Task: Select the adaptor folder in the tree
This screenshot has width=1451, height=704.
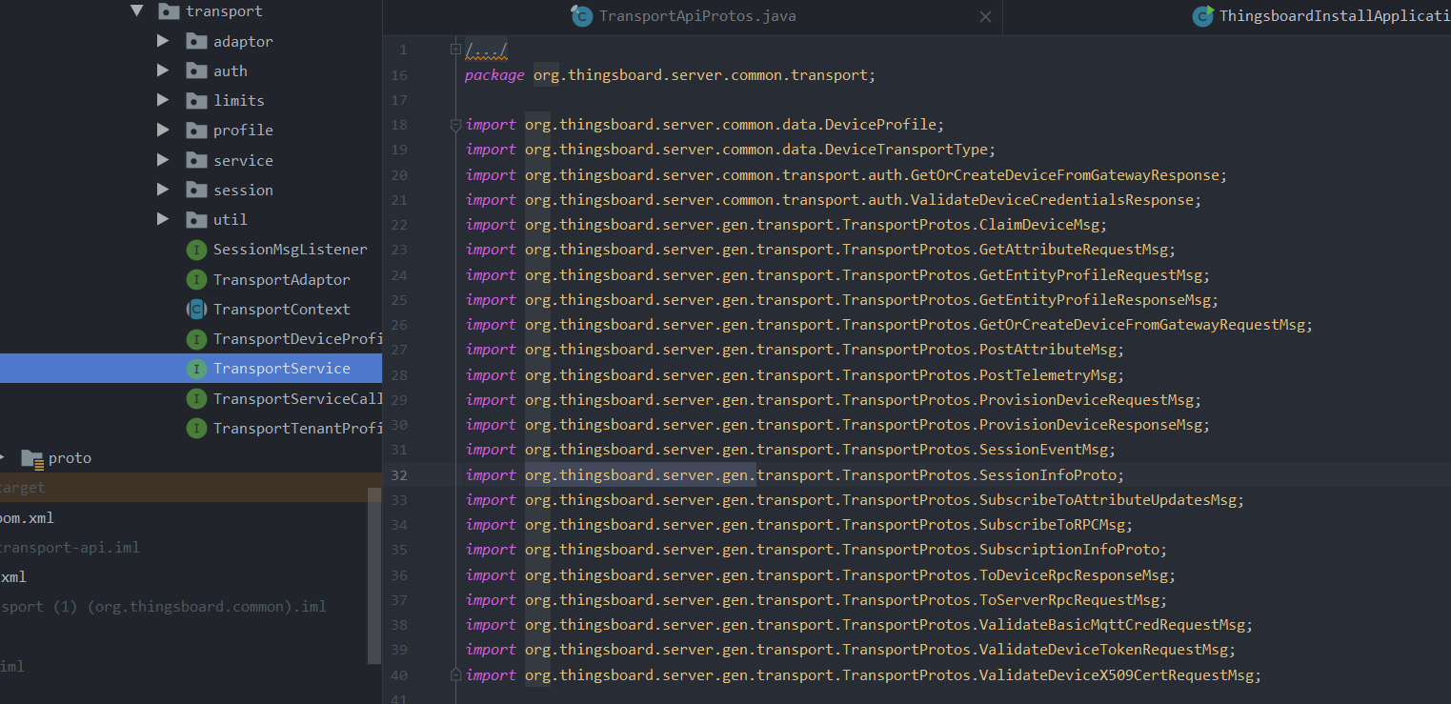Action: point(243,41)
